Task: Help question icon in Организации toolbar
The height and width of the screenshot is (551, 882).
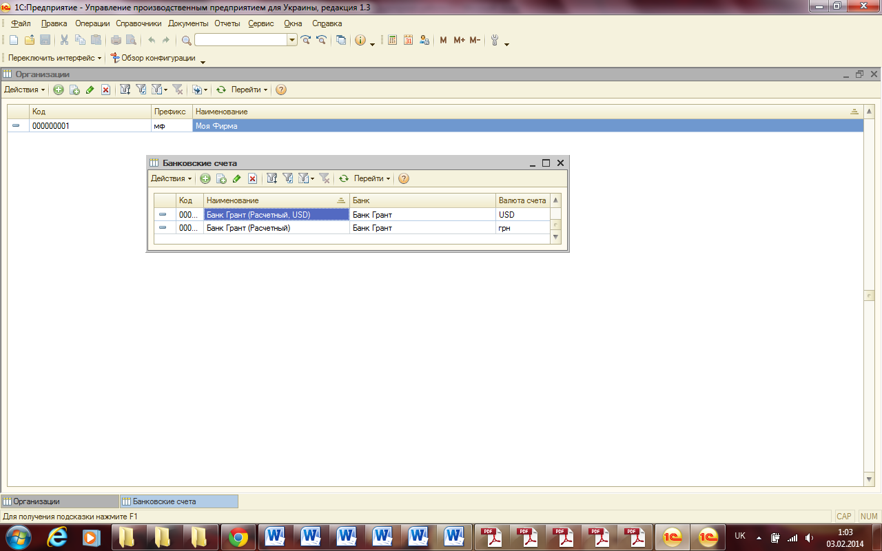Action: point(281,90)
